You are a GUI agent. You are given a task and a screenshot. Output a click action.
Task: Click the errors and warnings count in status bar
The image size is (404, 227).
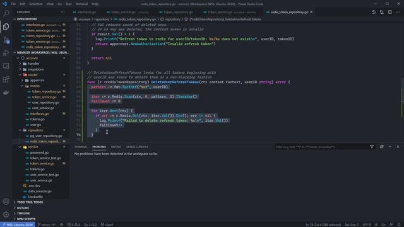pos(74,224)
